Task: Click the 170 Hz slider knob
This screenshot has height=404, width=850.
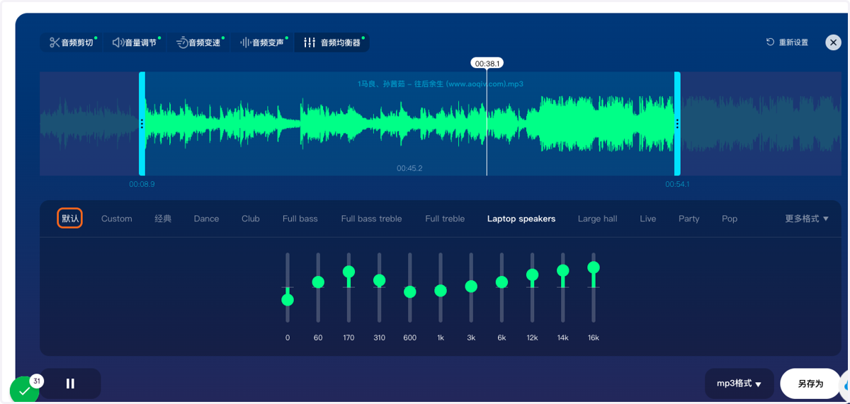Action: (x=348, y=272)
